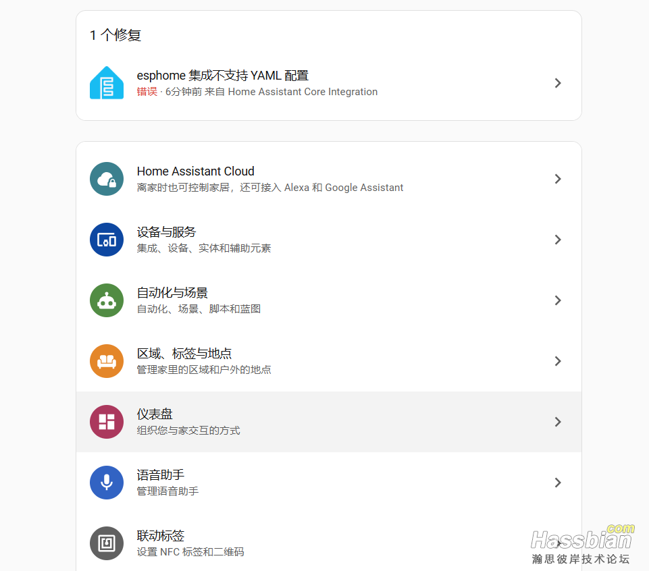Select the 仪表盘 menu title
Image resolution: width=649 pixels, height=571 pixels.
click(x=155, y=414)
